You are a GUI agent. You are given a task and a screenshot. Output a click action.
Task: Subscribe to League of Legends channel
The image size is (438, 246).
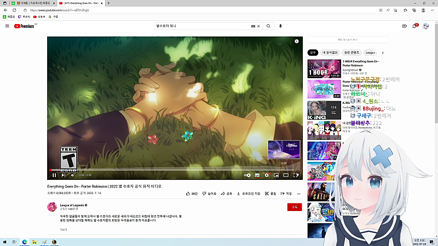click(295, 207)
